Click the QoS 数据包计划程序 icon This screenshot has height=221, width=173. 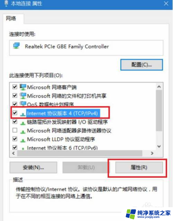pyautogui.click(x=23, y=104)
